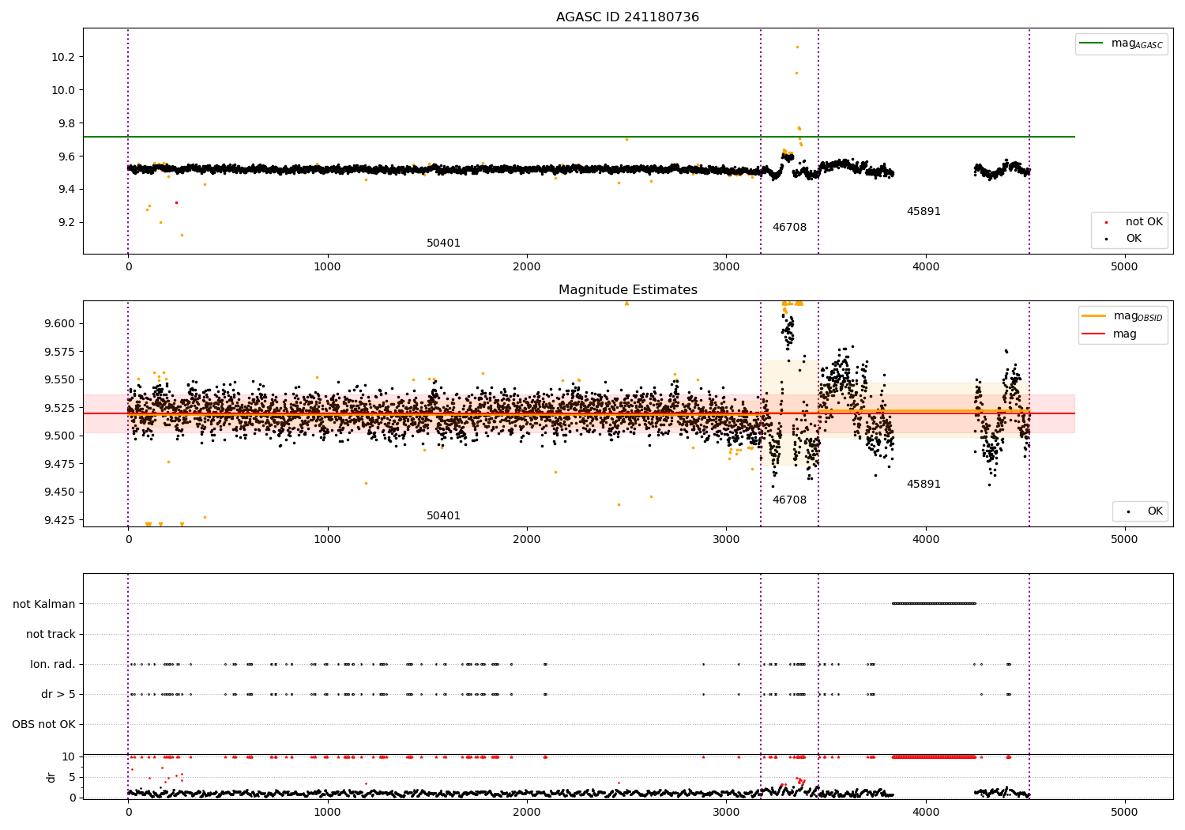Click the 'Ion. rad.' row label
The image size is (1185, 830).
pos(53,664)
